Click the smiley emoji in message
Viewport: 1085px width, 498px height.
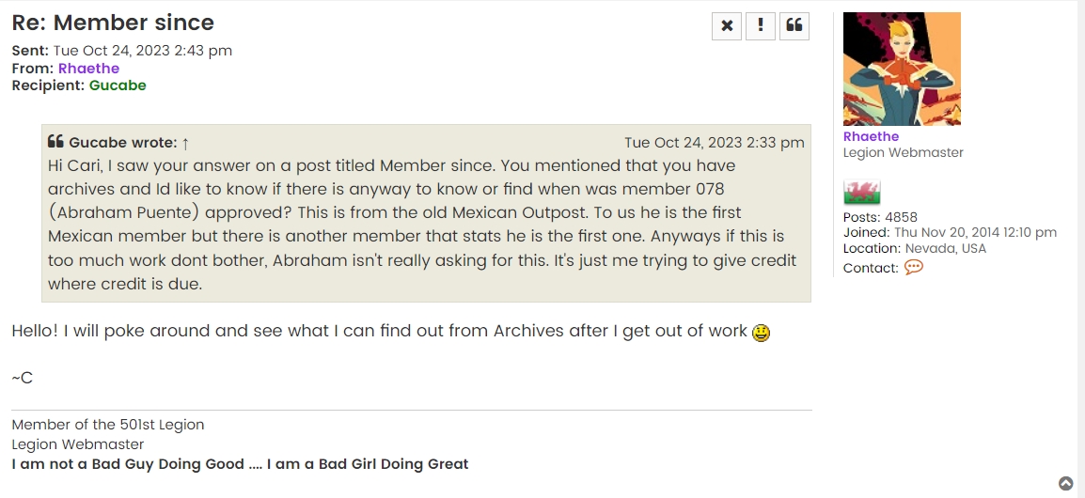(x=761, y=333)
